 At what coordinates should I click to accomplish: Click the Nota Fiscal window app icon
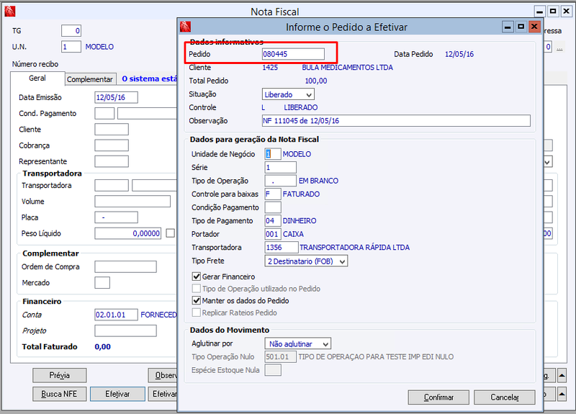click(x=10, y=12)
